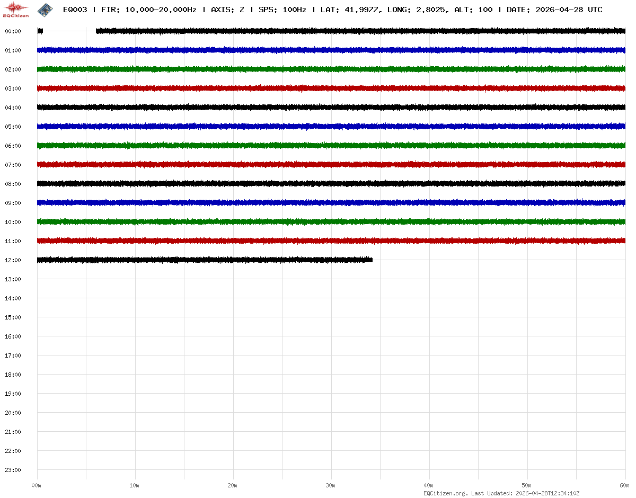Viewport: 636px width, 498px height.
Task: Click the LAT: 41.9977 coordinate text
Action: 350,10
